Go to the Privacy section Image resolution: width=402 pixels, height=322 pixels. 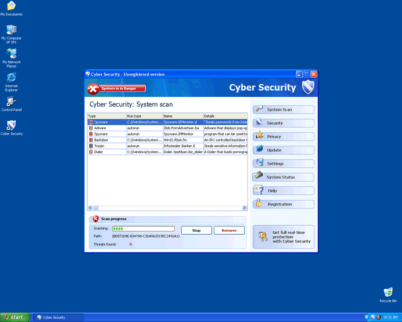tap(284, 137)
